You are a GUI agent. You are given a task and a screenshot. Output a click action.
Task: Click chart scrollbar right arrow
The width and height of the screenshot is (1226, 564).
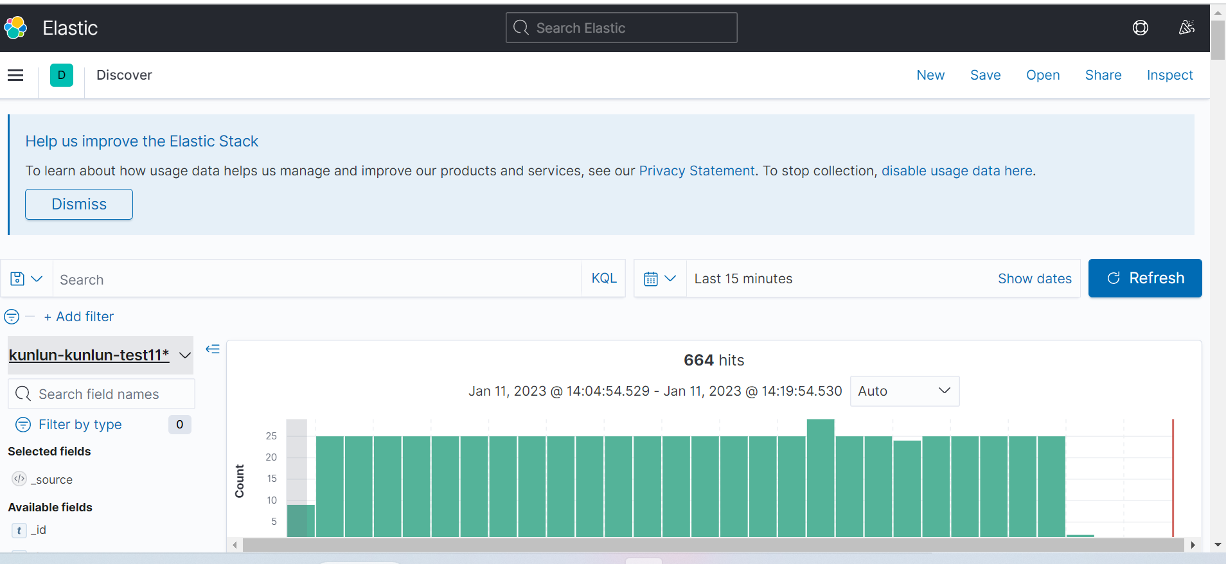coord(1193,545)
